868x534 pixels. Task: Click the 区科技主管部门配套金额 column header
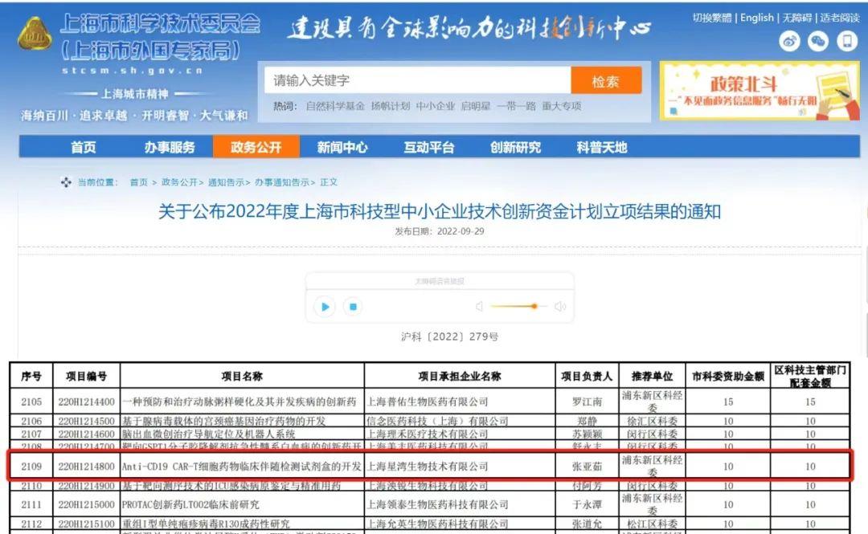pos(810,377)
